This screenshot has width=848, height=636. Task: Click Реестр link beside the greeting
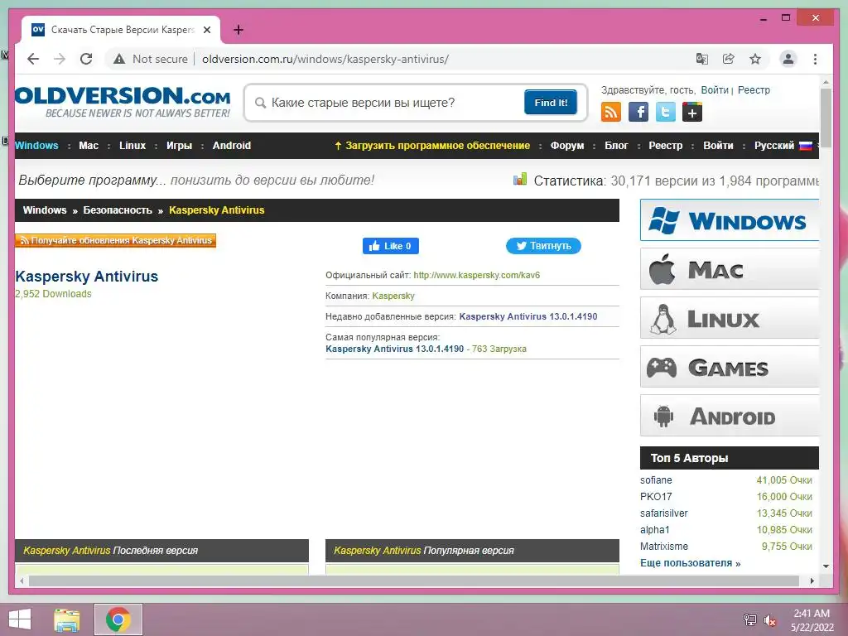(754, 90)
